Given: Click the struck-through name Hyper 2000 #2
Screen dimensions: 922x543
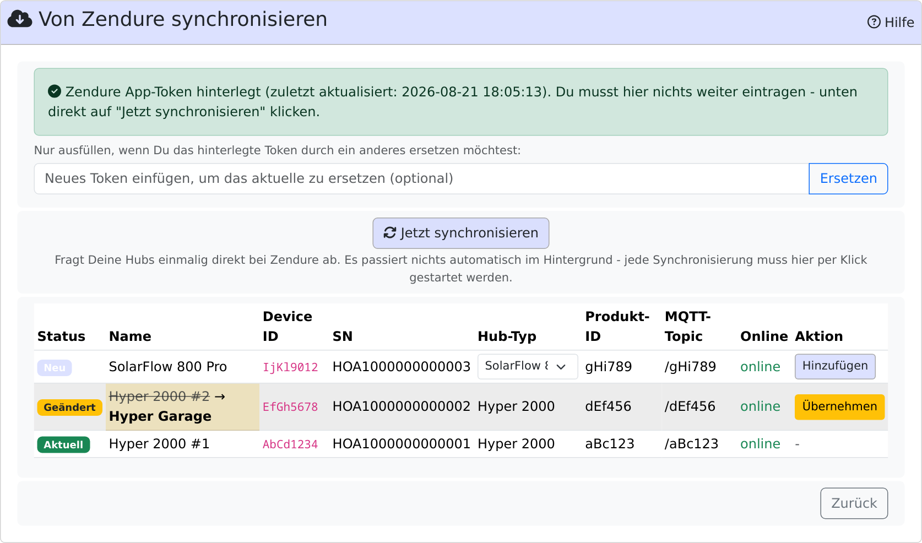Looking at the screenshot, I should [159, 397].
